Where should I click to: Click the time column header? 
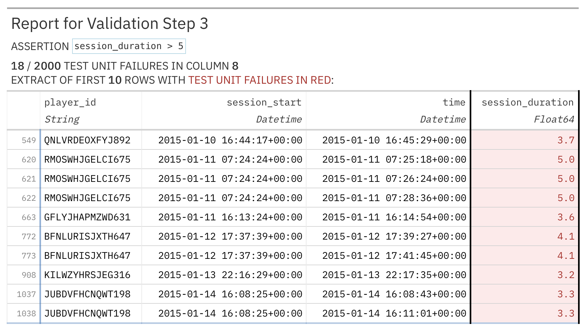coord(454,103)
